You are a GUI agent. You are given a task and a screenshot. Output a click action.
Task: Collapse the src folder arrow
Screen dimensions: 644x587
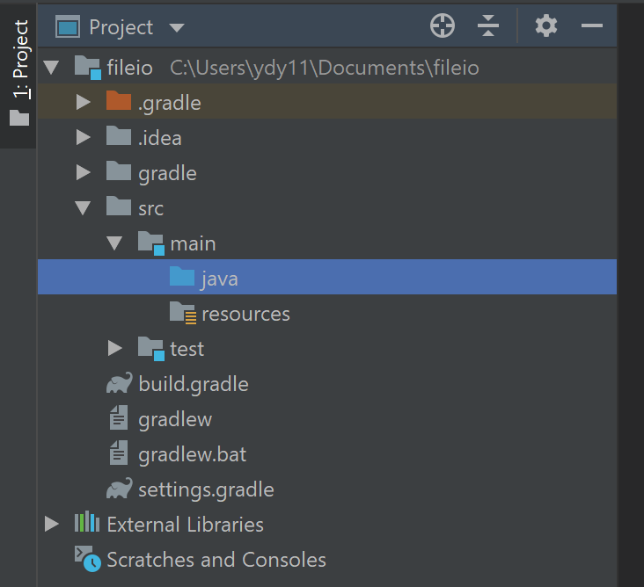(x=83, y=208)
